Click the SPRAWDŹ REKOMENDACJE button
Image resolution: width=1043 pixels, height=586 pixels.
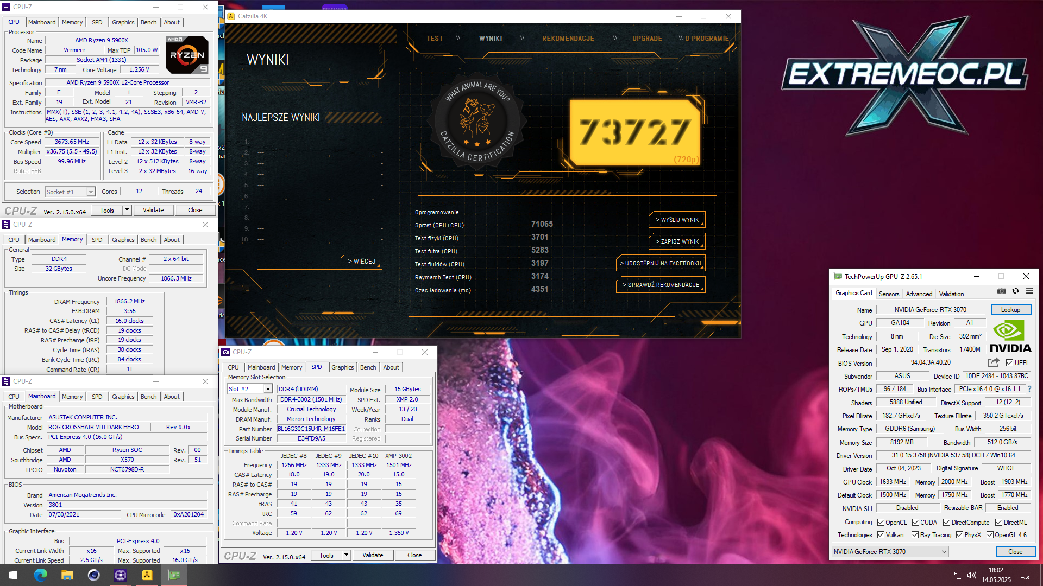pyautogui.click(x=661, y=285)
